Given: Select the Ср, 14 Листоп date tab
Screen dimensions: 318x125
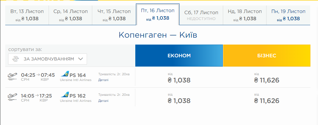Looking at the screenshot, I should pyautogui.click(x=70, y=15).
